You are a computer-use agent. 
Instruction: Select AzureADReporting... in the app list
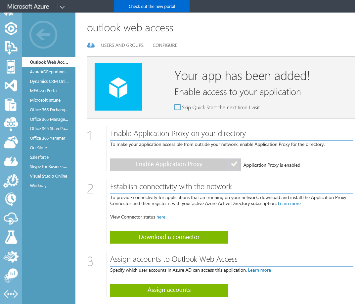pos(49,72)
